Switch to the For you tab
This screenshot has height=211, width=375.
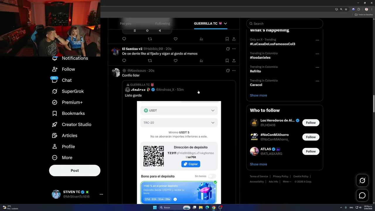click(126, 23)
